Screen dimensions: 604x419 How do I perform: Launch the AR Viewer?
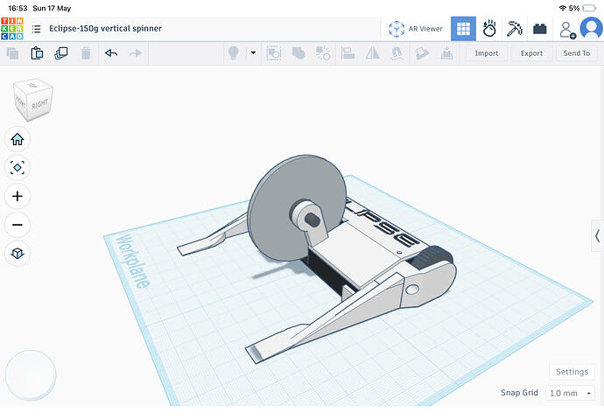416,29
